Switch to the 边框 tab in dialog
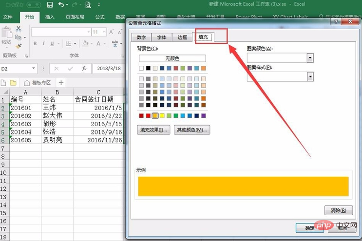This screenshot has height=241, width=362. coord(182,37)
